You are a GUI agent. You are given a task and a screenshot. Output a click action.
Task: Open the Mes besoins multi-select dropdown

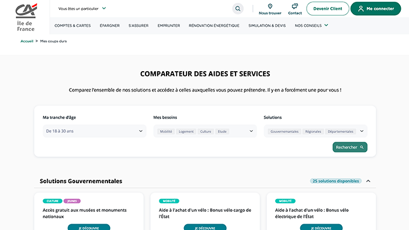pyautogui.click(x=205, y=131)
